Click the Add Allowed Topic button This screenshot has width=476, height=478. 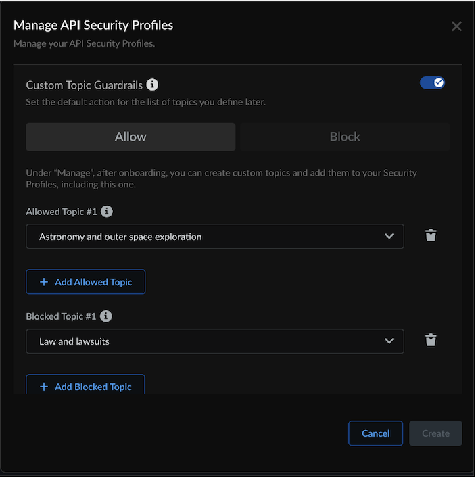point(86,282)
